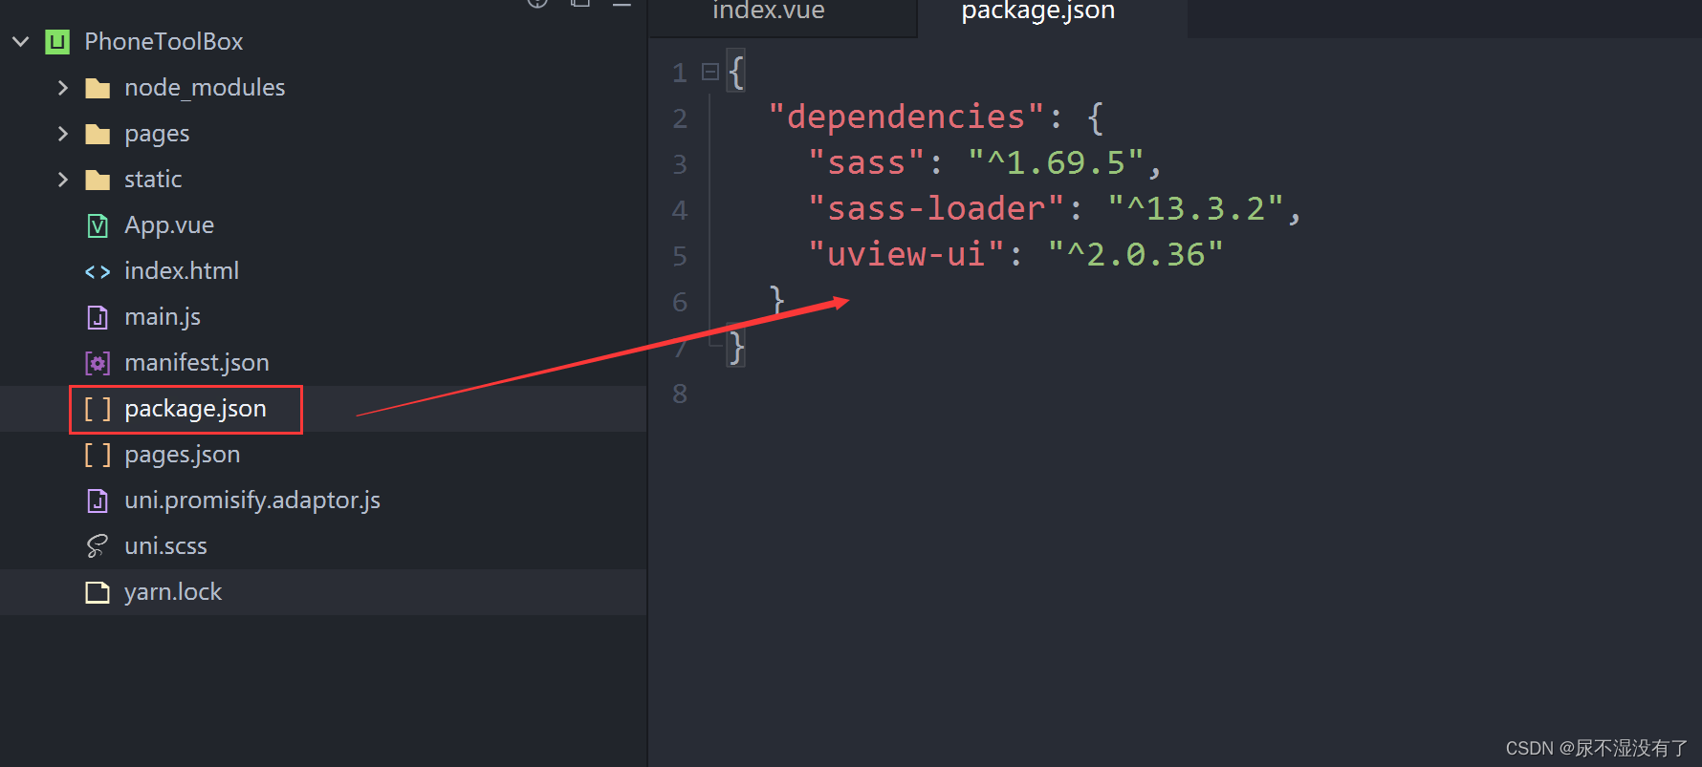Open uni.promisify.adaptor.js file
This screenshot has width=1702, height=767.
coord(252,501)
